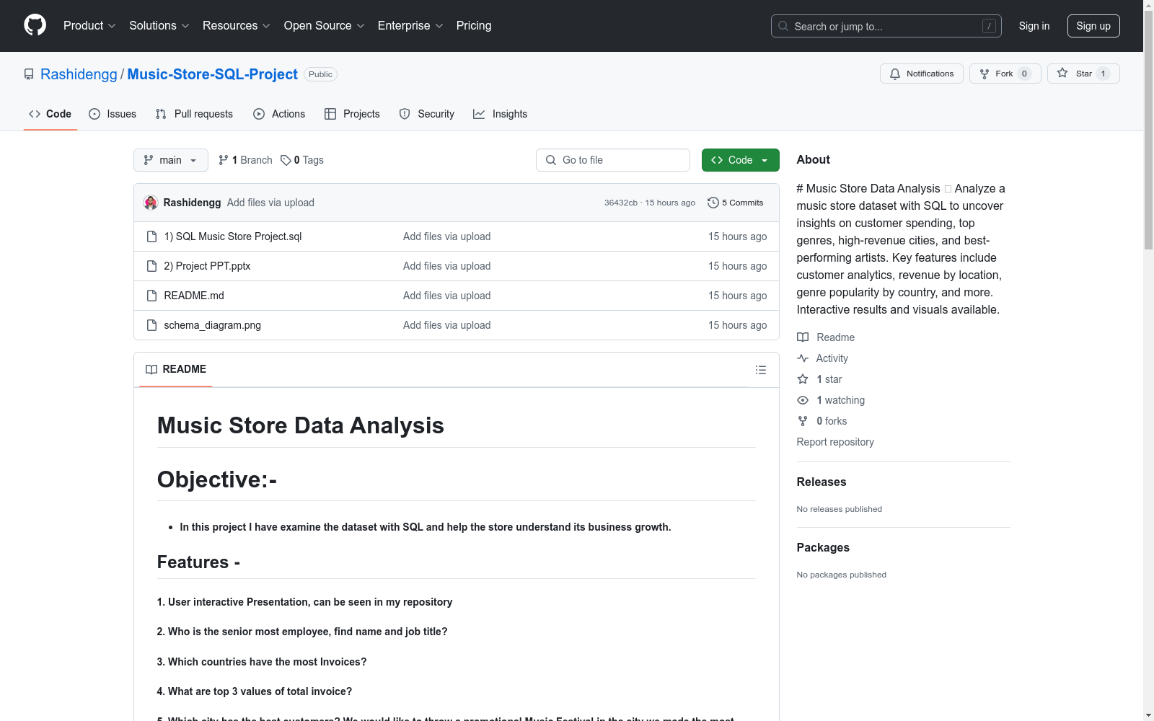Click the Activity pulse icon
Image resolution: width=1154 pixels, height=721 pixels.
(x=803, y=358)
